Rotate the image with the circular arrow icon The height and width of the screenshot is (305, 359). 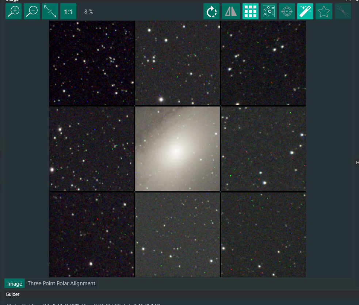tap(211, 11)
